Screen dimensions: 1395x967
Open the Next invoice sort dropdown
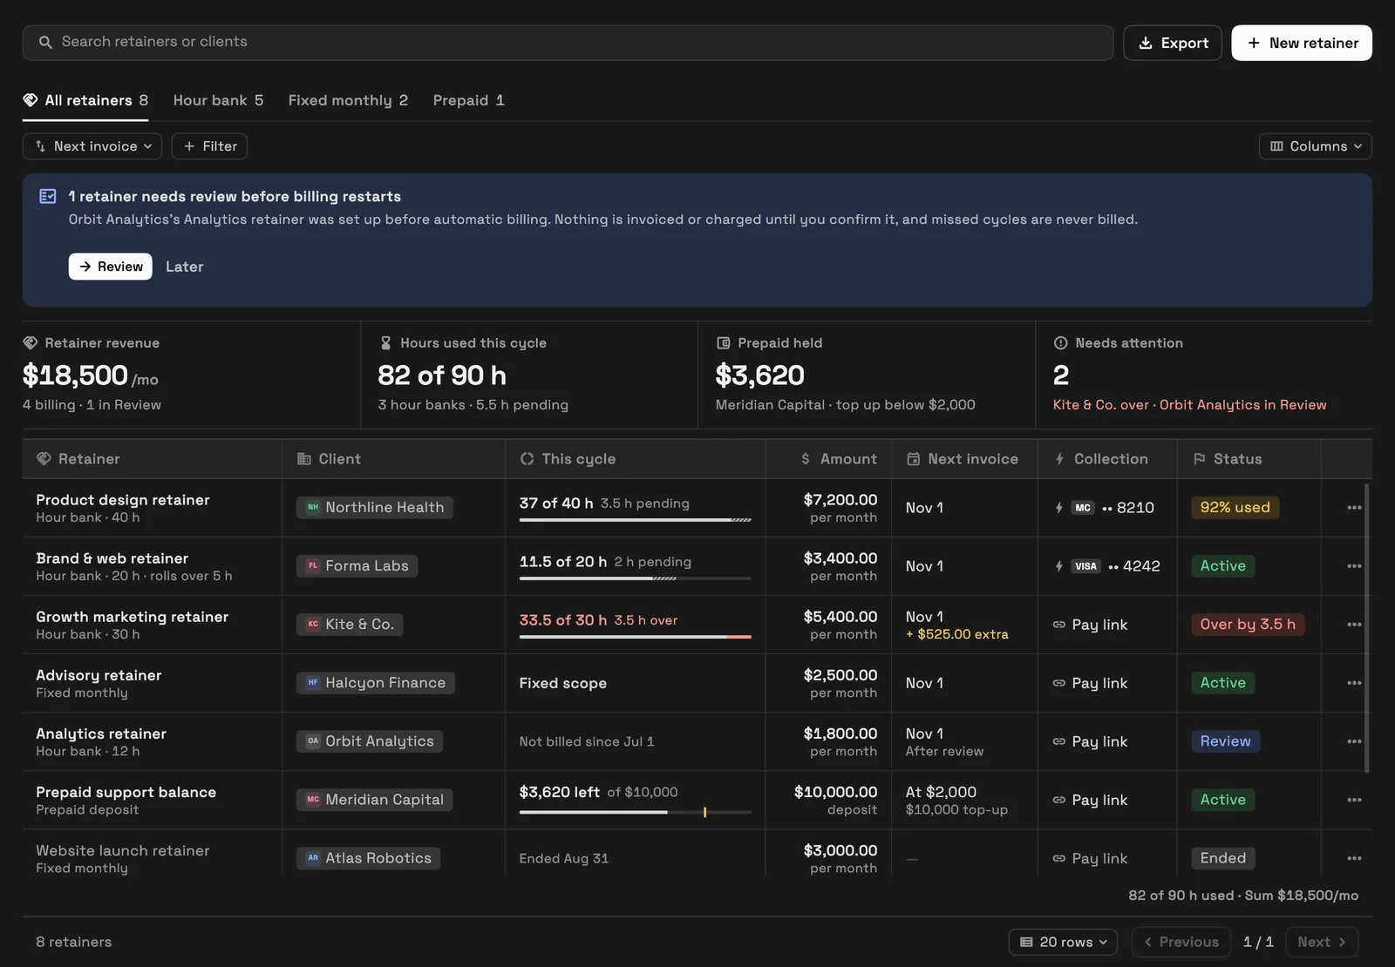pyautogui.click(x=92, y=146)
